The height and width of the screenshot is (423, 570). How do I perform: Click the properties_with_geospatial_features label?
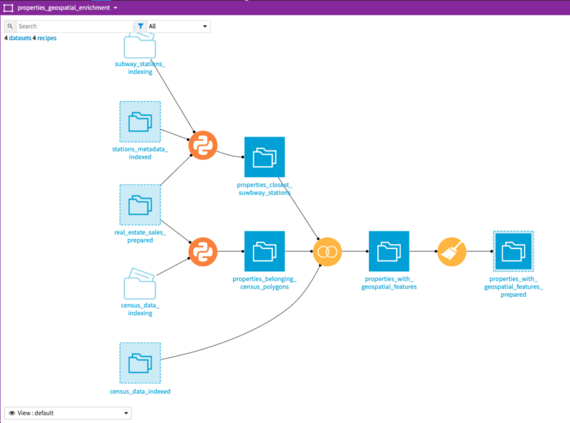389,283
